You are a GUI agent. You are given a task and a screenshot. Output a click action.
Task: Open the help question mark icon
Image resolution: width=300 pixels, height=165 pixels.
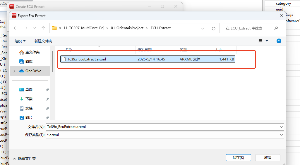pyautogui.click(x=279, y=41)
